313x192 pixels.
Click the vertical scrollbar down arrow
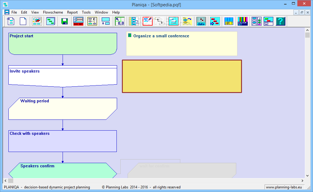coord(307,176)
